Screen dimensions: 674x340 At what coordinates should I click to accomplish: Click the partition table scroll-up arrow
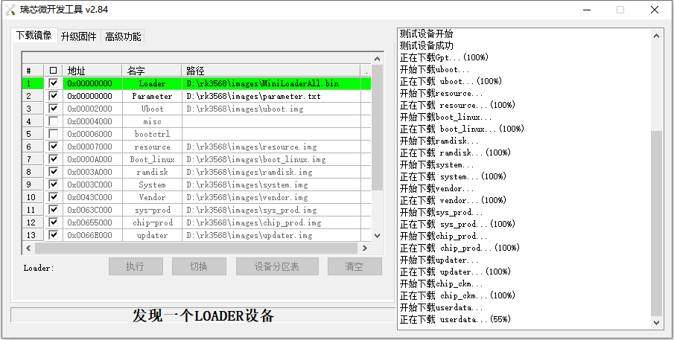coord(377,59)
